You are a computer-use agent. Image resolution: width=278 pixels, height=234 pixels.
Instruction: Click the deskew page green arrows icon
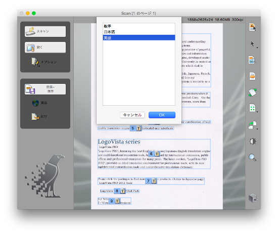252,92
